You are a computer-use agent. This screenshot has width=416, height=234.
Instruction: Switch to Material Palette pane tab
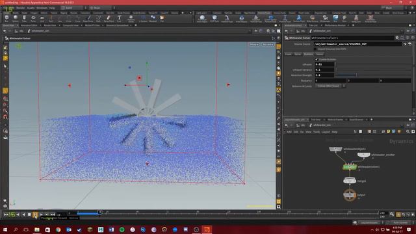[335, 120]
